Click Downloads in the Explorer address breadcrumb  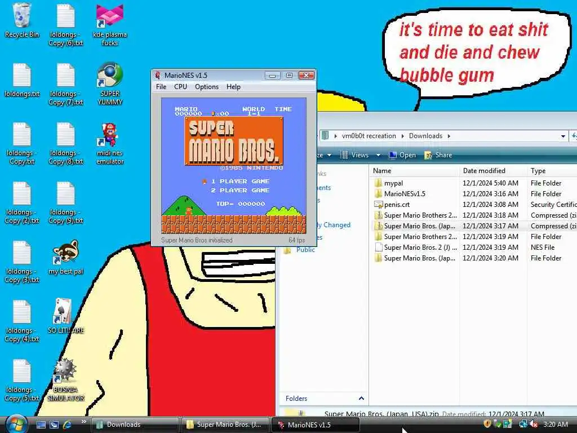(425, 136)
